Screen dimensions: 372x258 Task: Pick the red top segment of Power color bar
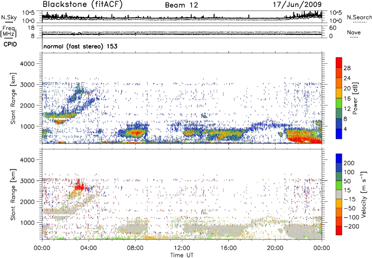tap(339, 62)
